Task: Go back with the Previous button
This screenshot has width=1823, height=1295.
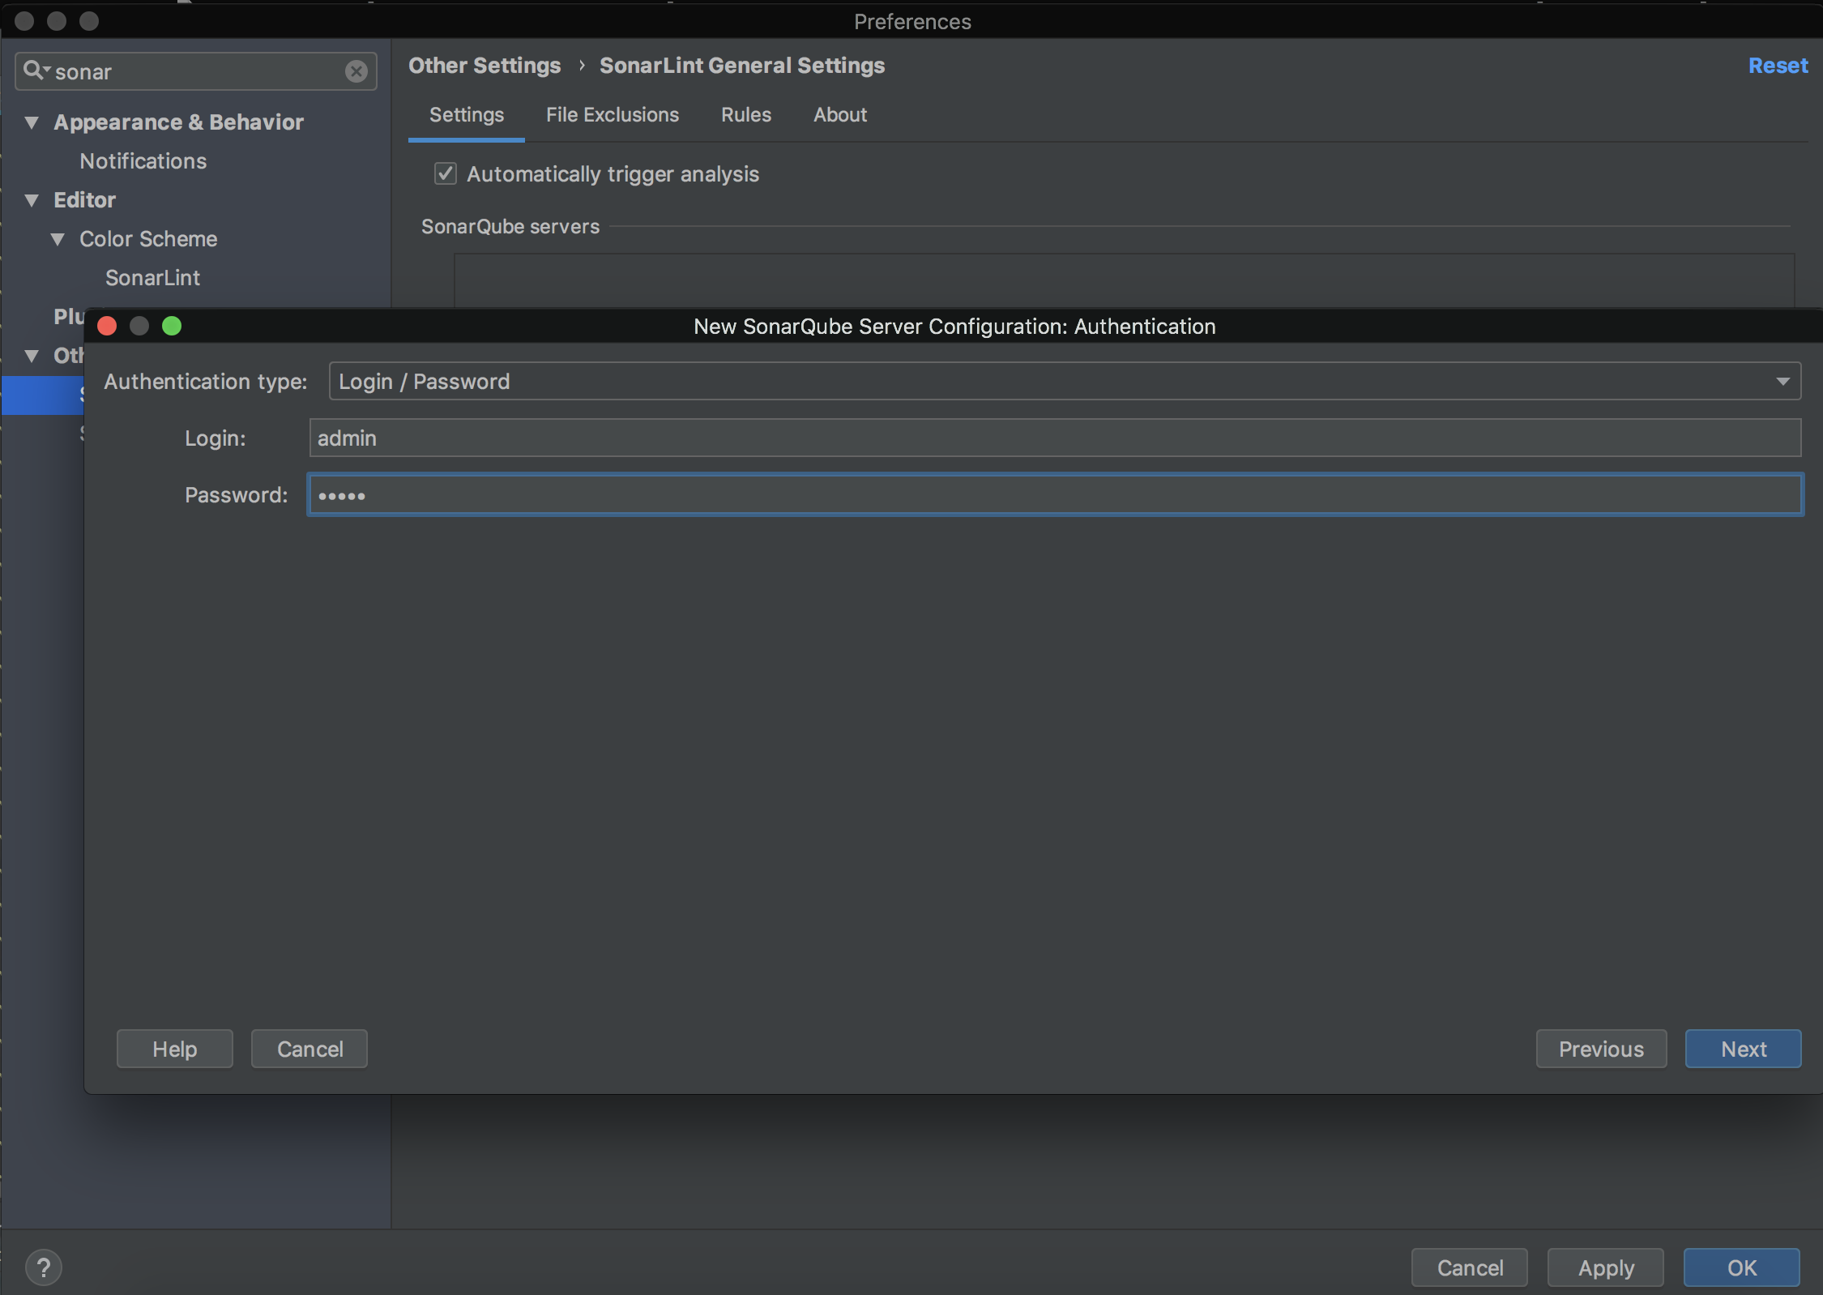Action: [x=1600, y=1049]
